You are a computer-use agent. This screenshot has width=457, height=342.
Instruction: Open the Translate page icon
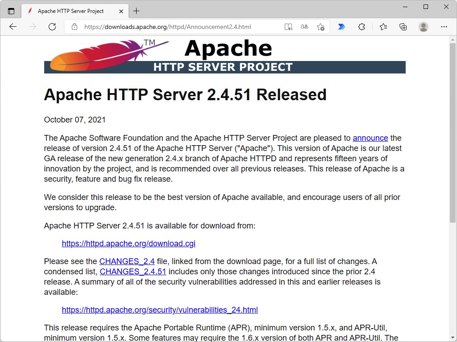[304, 27]
